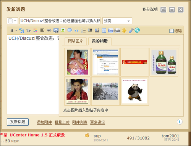Open the paragraph alignment tool
Image resolution: width=191 pixels, height=146 pixels.
point(42,30)
